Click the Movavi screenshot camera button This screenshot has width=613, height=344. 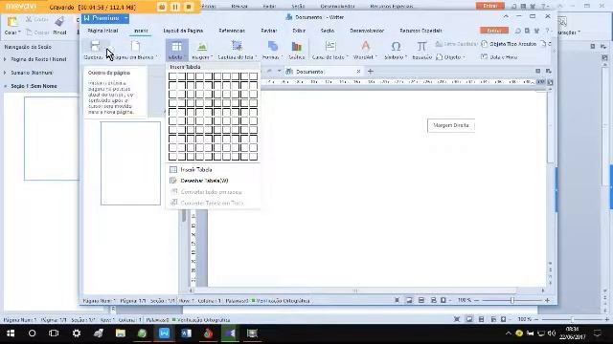(x=162, y=7)
